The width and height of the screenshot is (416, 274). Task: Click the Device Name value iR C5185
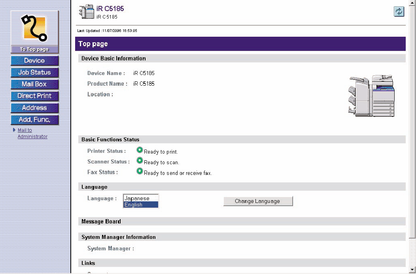coord(144,73)
